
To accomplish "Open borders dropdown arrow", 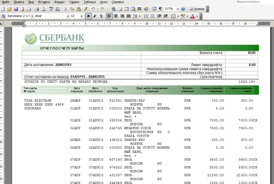I will 178,16.
